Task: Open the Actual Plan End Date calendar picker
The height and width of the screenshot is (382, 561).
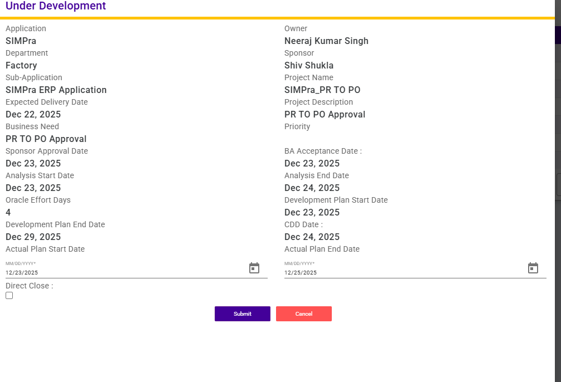Action: click(533, 268)
